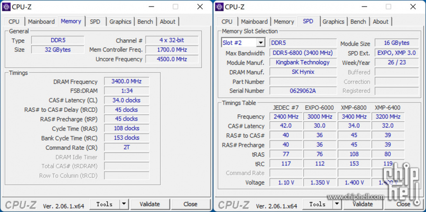Click the Bank Cycle Time value 153 clocks
Viewport: 426px width, 212px height.
[x=126, y=138]
